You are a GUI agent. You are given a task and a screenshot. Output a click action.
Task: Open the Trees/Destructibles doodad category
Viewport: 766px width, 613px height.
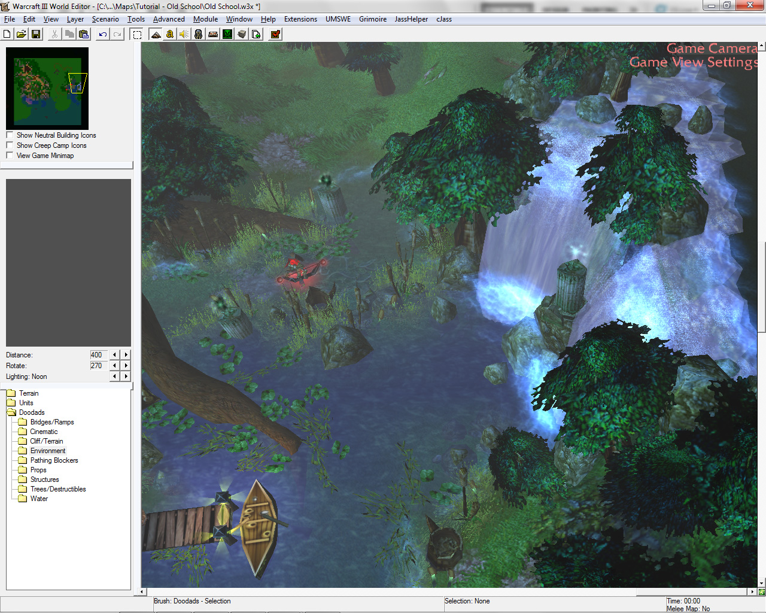pos(57,489)
